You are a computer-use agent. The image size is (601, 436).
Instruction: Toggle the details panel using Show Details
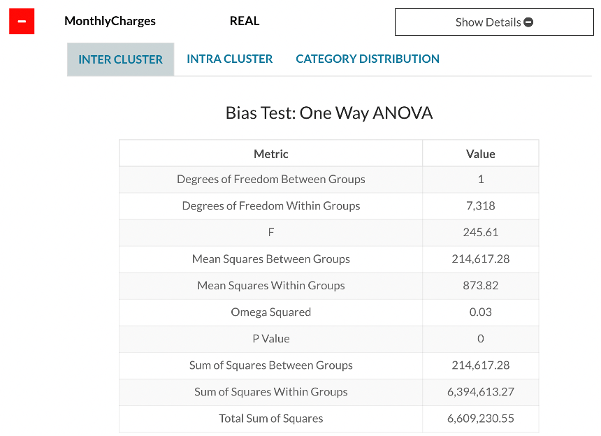pos(494,22)
